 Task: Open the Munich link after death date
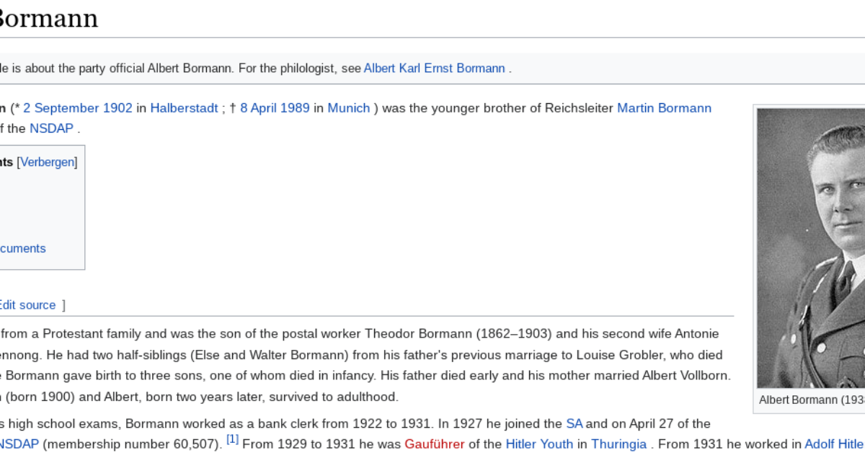[348, 108]
